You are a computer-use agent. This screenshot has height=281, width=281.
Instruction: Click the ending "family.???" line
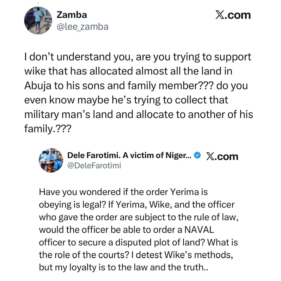pyautogui.click(x=47, y=129)
